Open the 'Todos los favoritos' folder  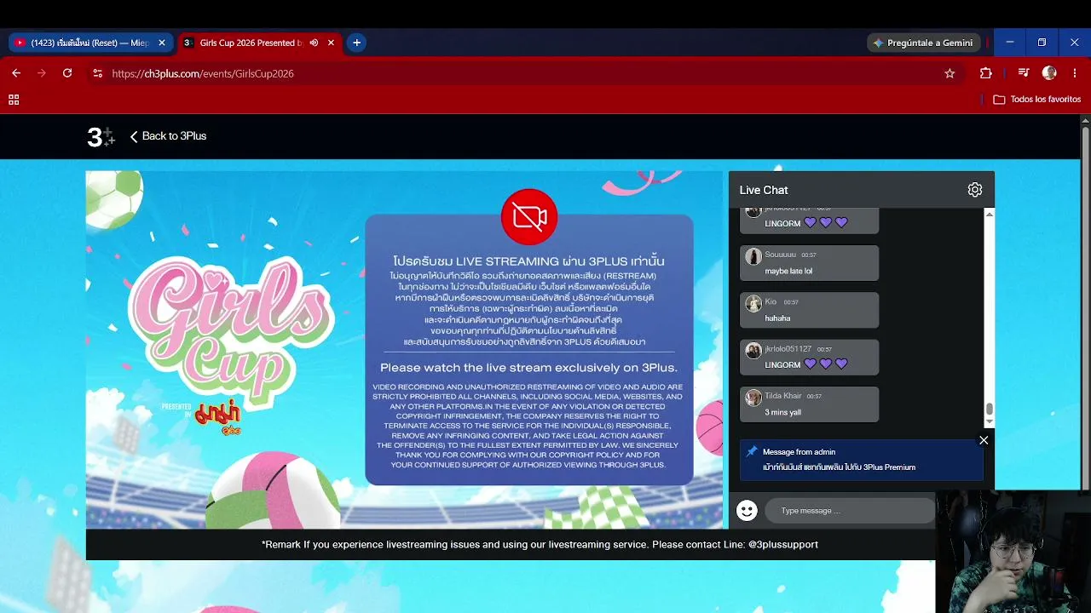pos(1037,100)
